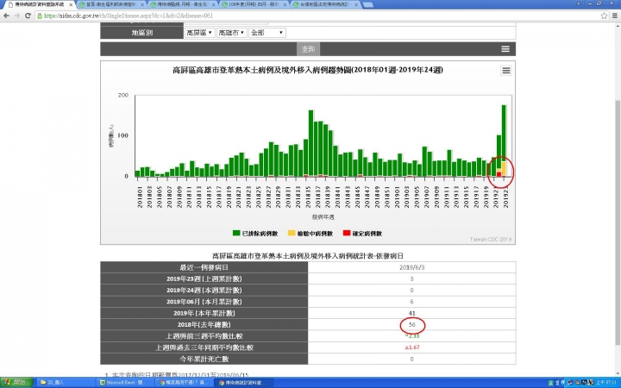Open the Chrome menu icon
This screenshot has width=621, height=388.
point(615,16)
